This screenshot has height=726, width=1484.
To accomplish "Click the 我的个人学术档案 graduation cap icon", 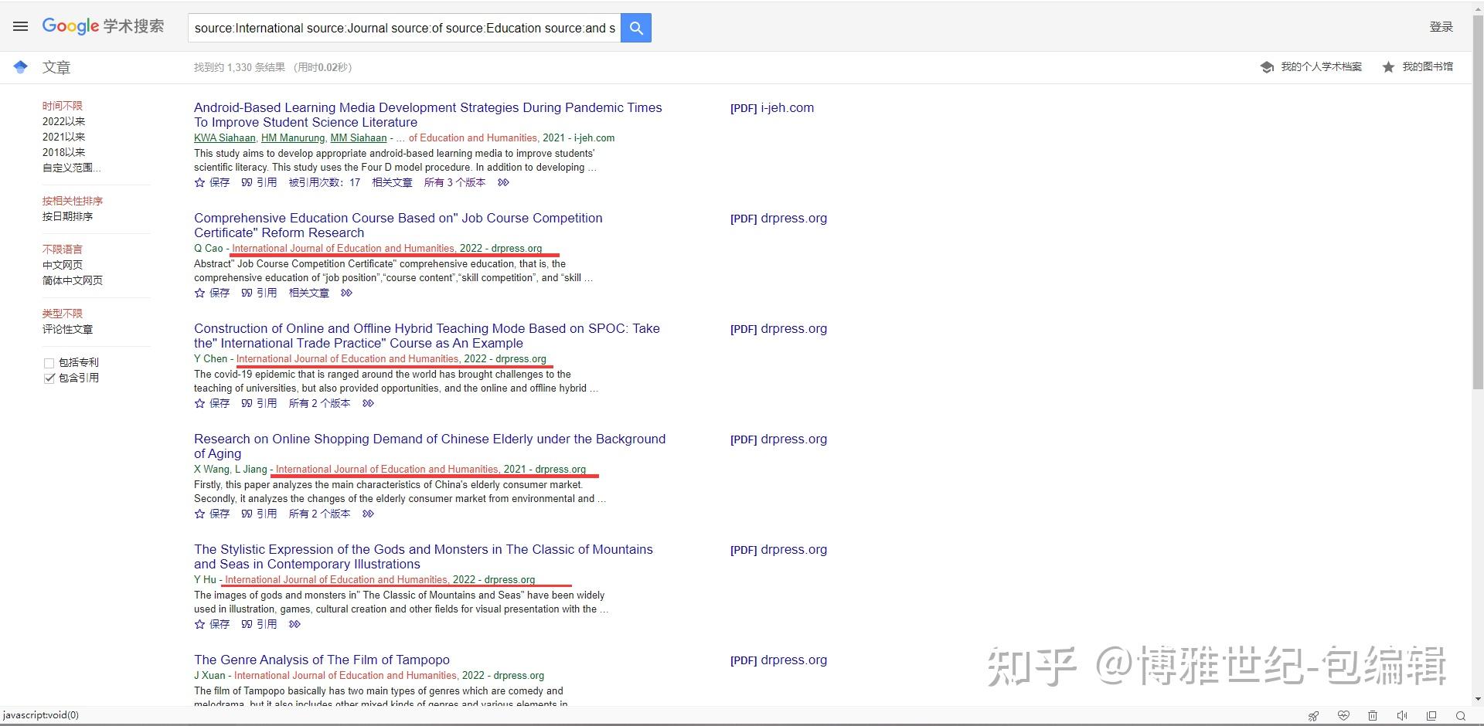I will [1267, 66].
